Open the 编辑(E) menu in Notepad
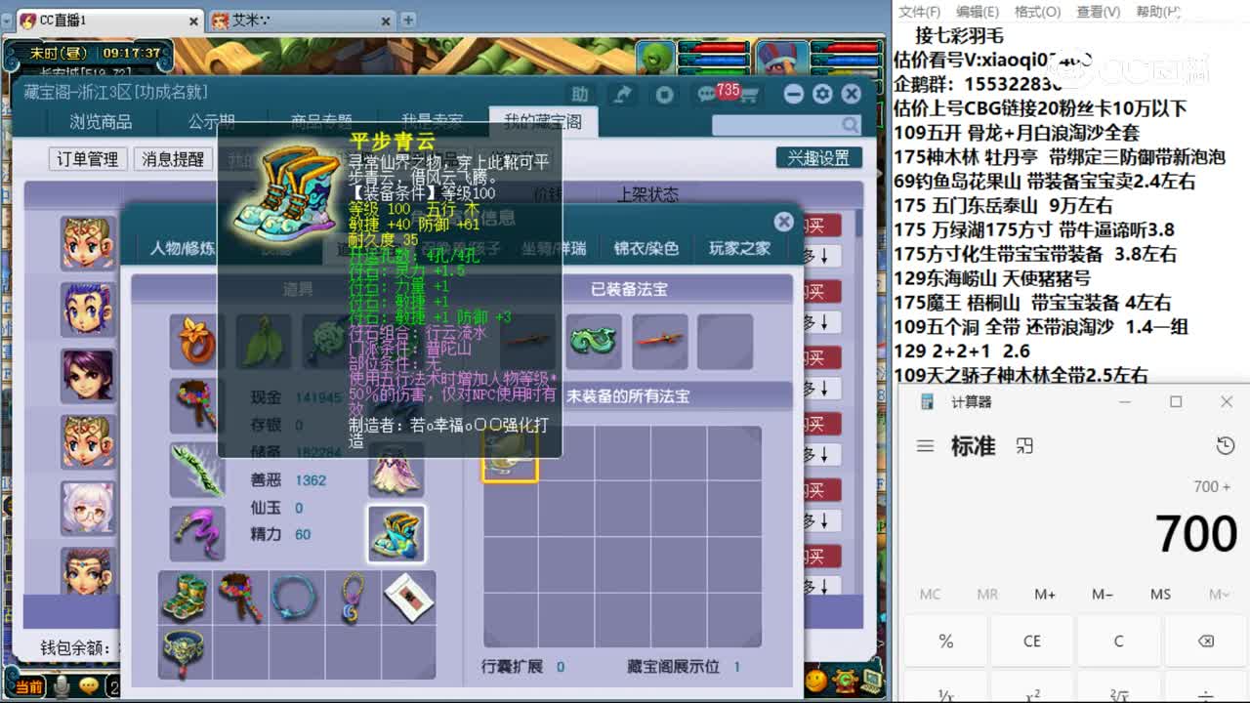This screenshot has width=1250, height=703. tap(978, 12)
